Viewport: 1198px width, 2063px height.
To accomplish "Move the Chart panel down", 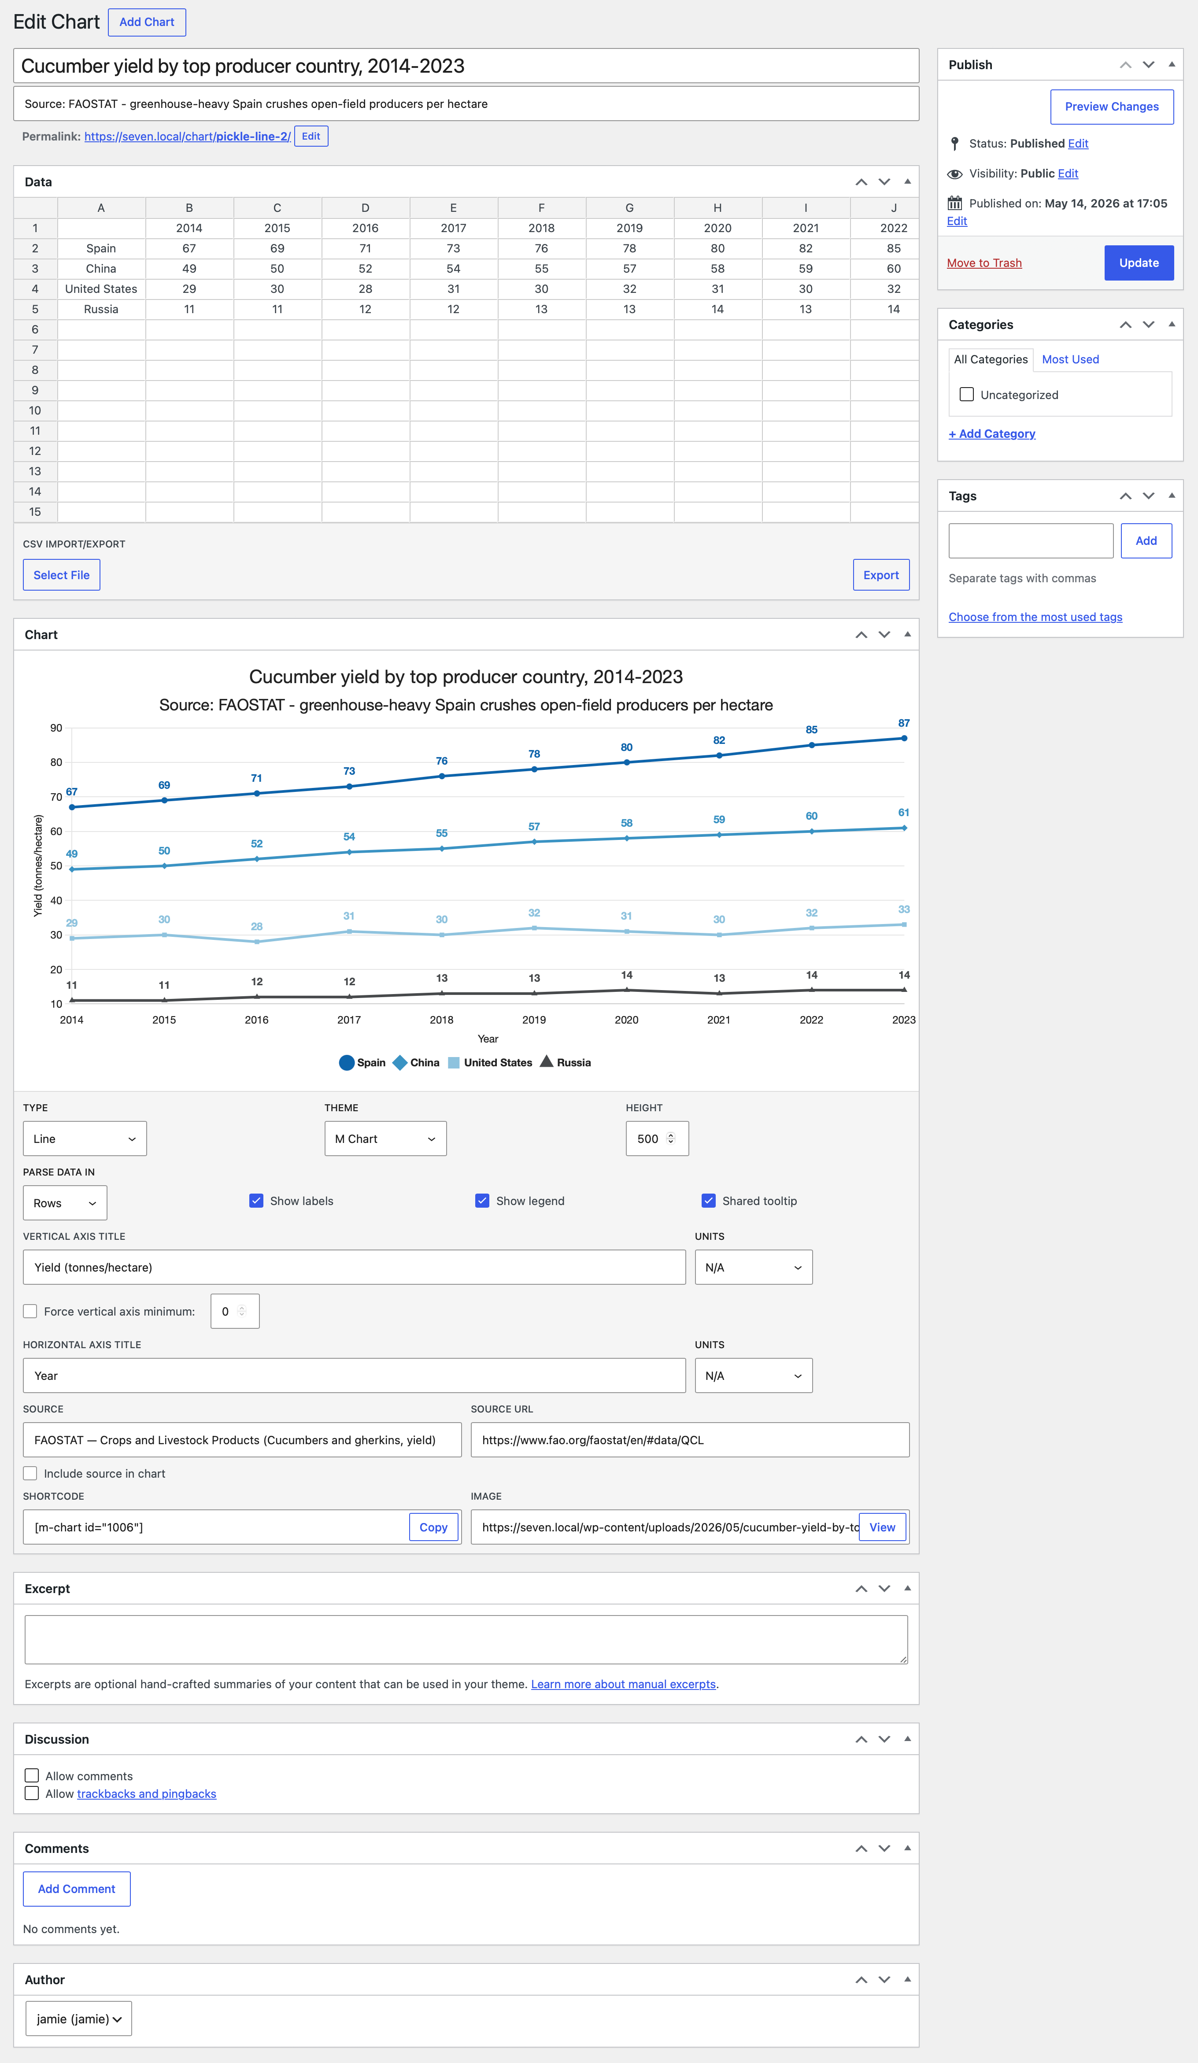I will (884, 635).
